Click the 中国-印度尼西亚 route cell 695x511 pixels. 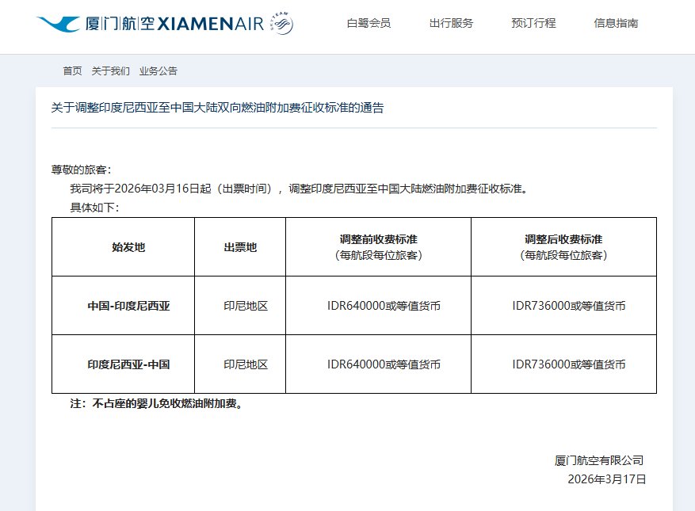128,306
